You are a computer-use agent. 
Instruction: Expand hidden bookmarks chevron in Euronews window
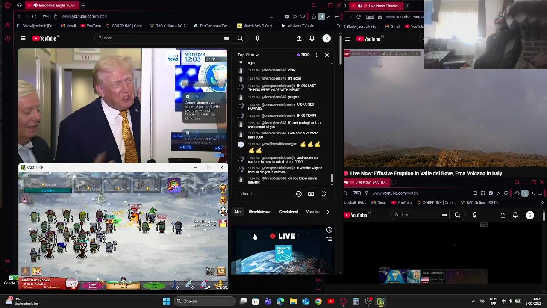[338, 26]
